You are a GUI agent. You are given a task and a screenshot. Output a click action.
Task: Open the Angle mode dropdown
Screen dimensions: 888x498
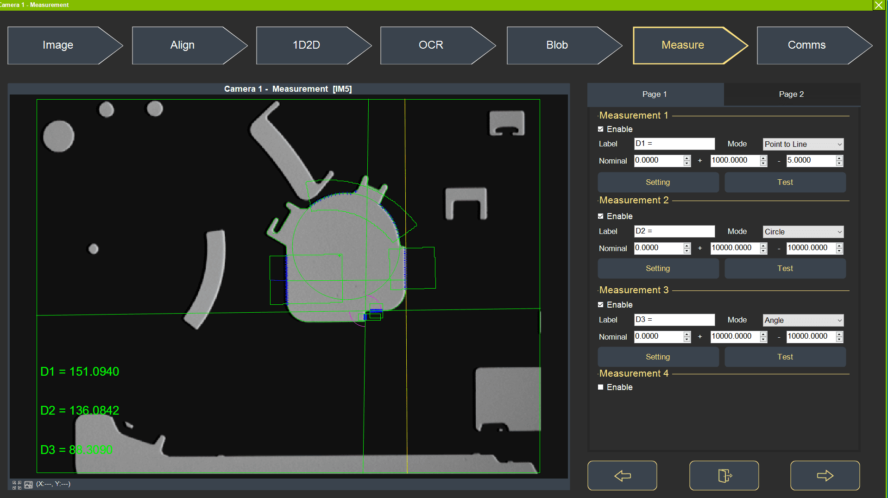tap(803, 320)
